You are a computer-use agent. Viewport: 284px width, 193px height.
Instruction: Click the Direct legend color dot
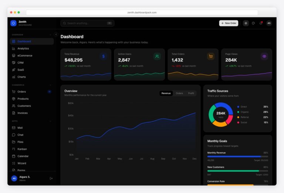pyautogui.click(x=238, y=107)
